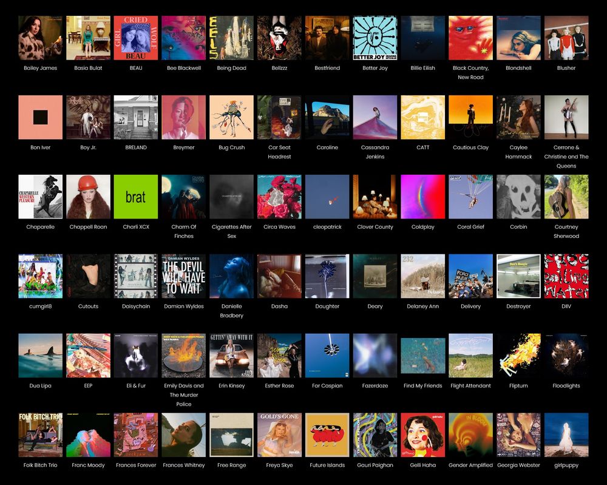Open the Flipturn flame album cover
Image resolution: width=607 pixels, height=485 pixels.
pos(518,355)
